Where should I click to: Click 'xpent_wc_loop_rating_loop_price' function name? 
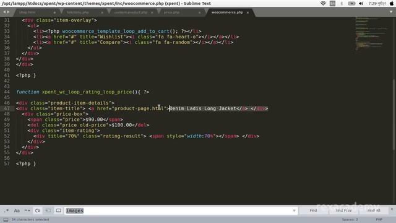(x=87, y=92)
